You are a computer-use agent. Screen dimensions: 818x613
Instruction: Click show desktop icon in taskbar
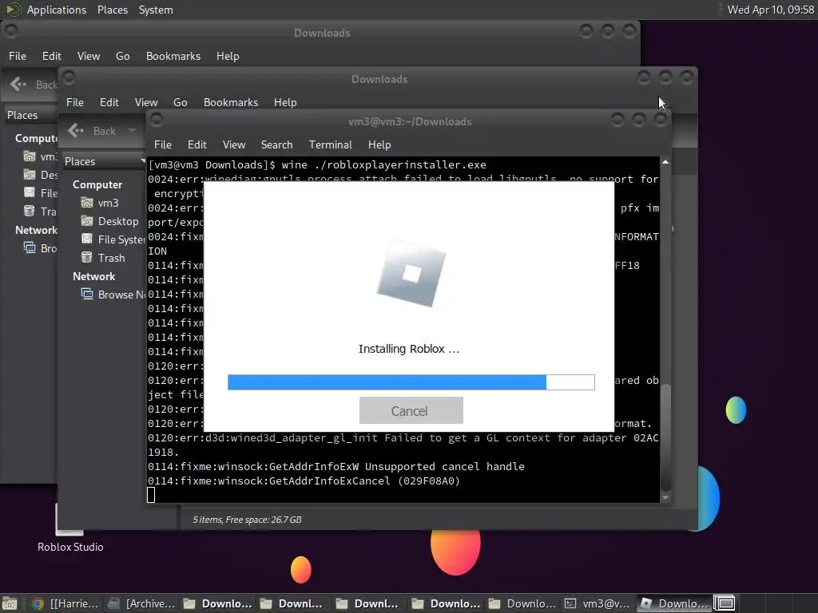point(10,603)
